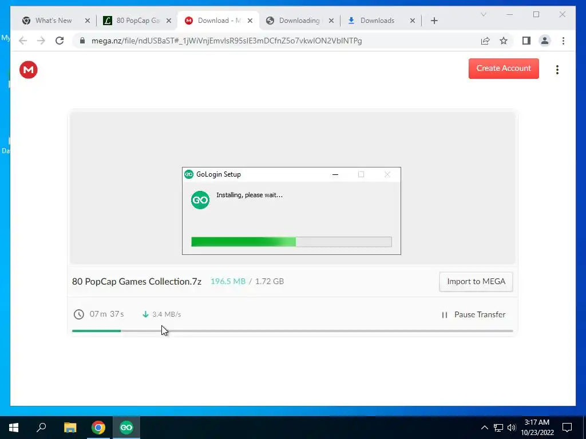This screenshot has height=439, width=586.
Task: Click the download speed arrow icon
Action: point(145,314)
